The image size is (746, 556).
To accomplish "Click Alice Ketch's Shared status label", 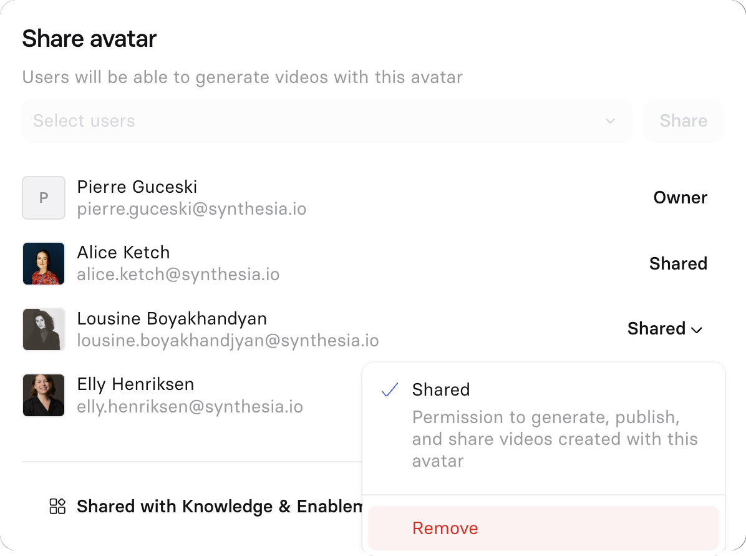I will coord(678,263).
